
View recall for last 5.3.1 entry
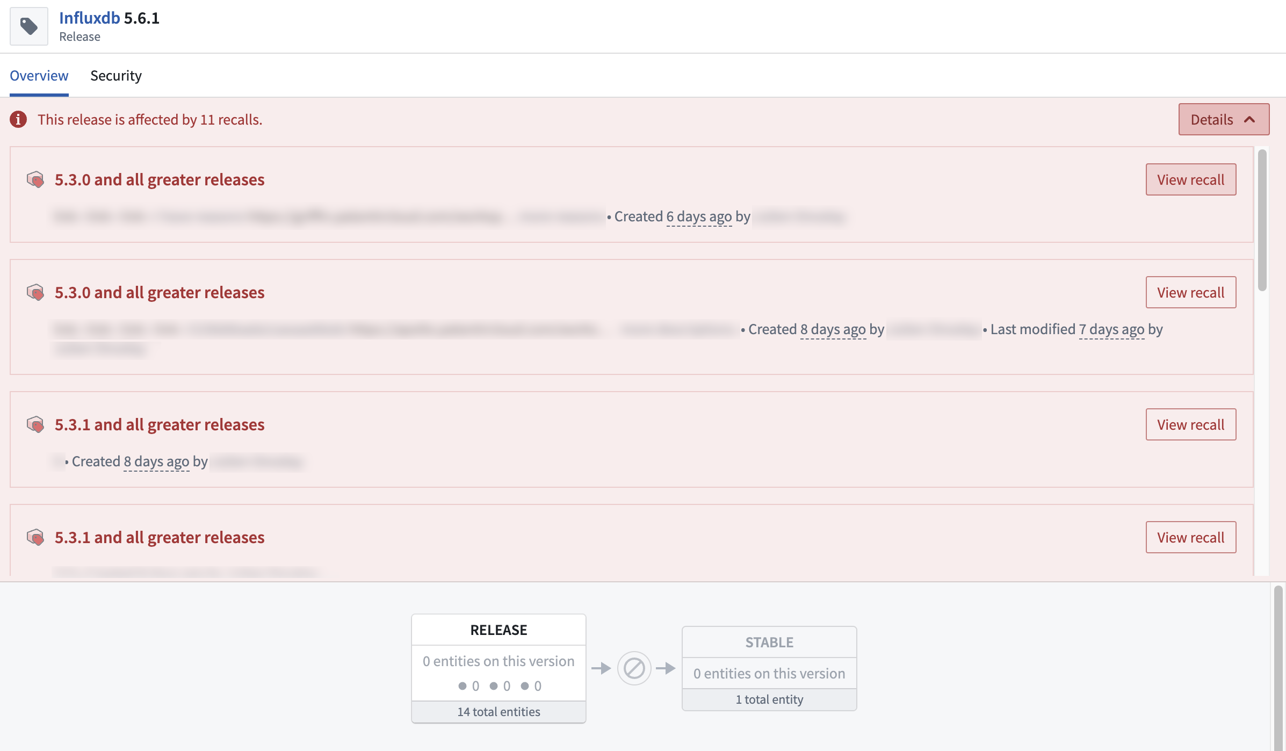point(1191,537)
